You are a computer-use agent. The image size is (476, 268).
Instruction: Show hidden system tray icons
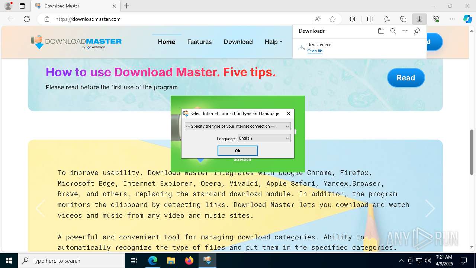(x=401, y=261)
